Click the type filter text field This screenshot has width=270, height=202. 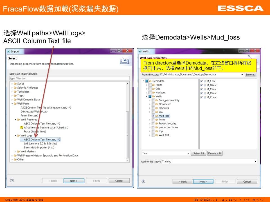[69, 79]
